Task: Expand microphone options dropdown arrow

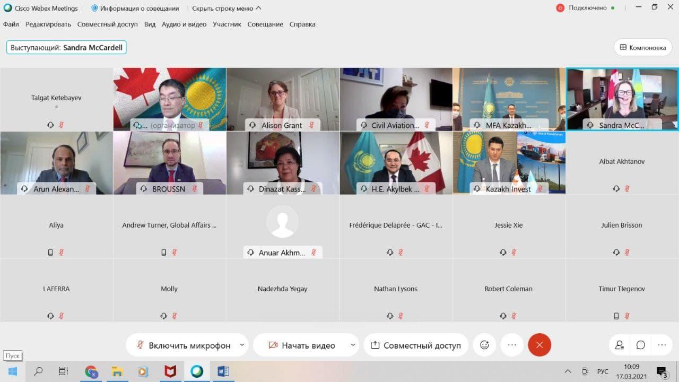Action: pos(242,345)
